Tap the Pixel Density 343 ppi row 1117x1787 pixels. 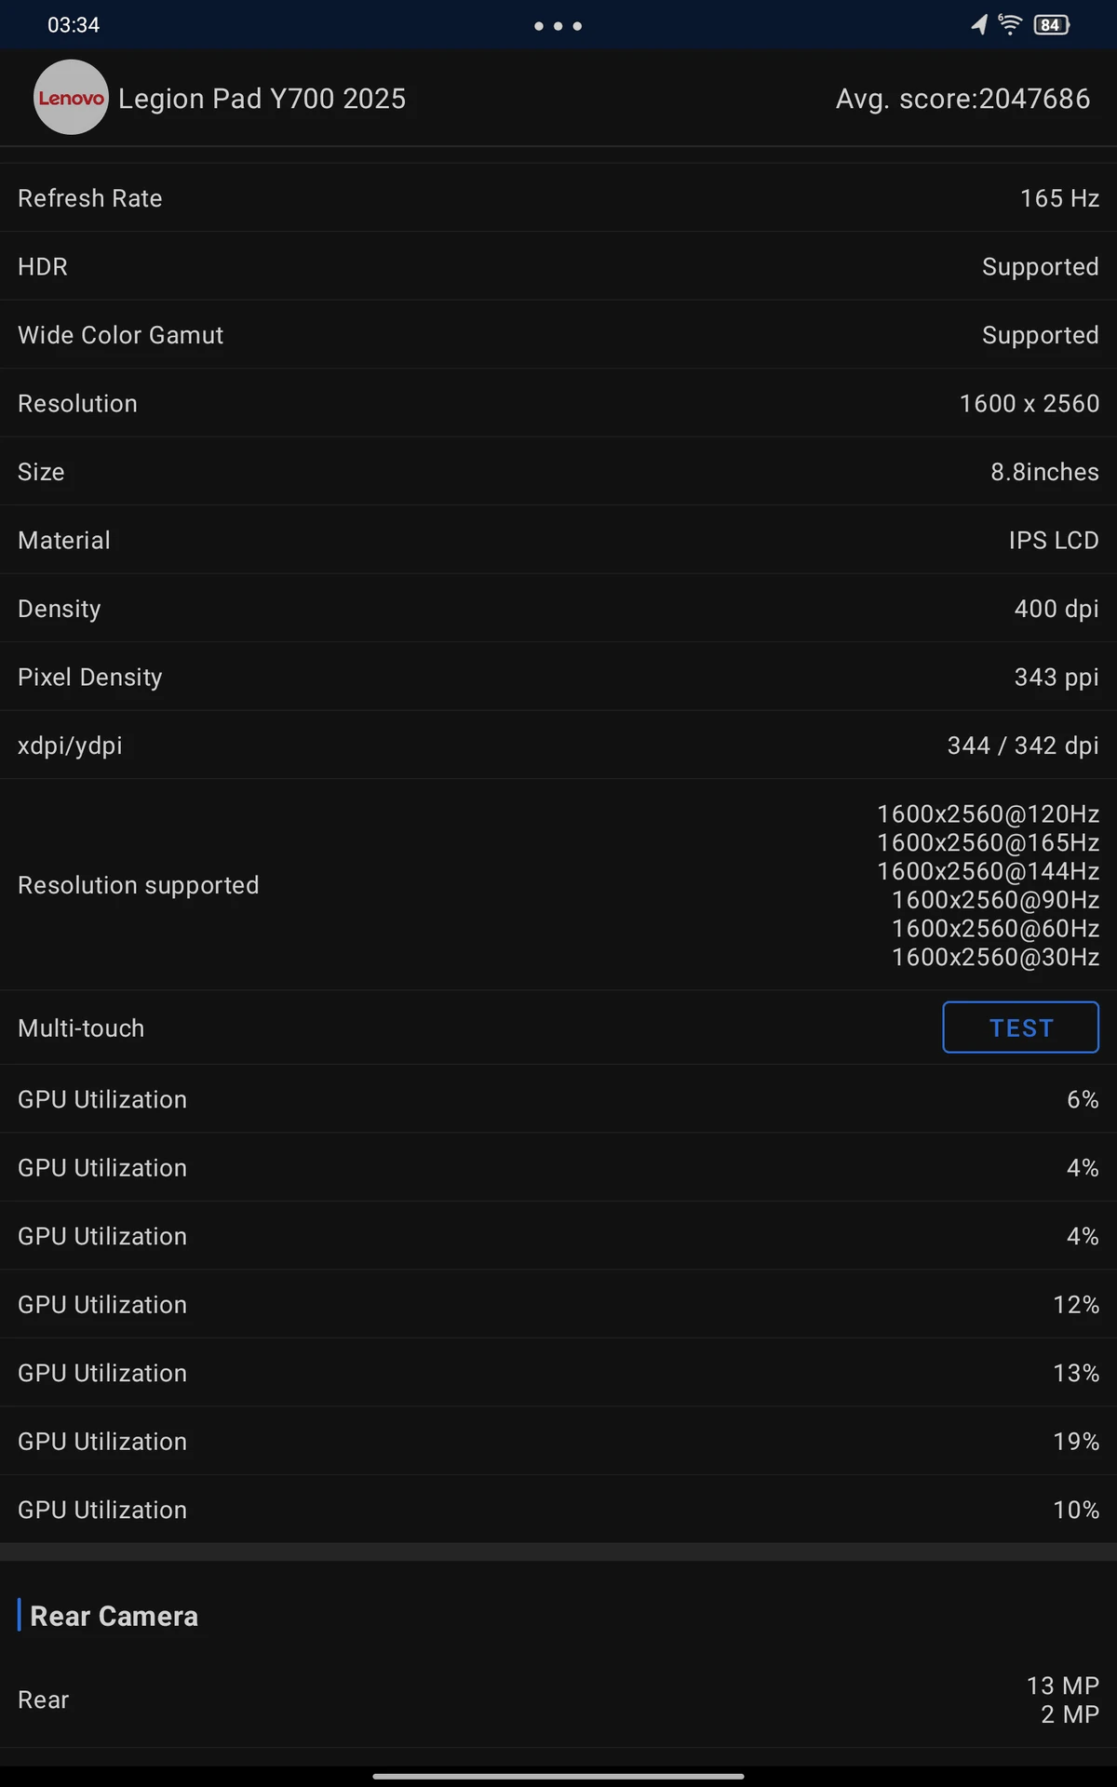(x=558, y=677)
